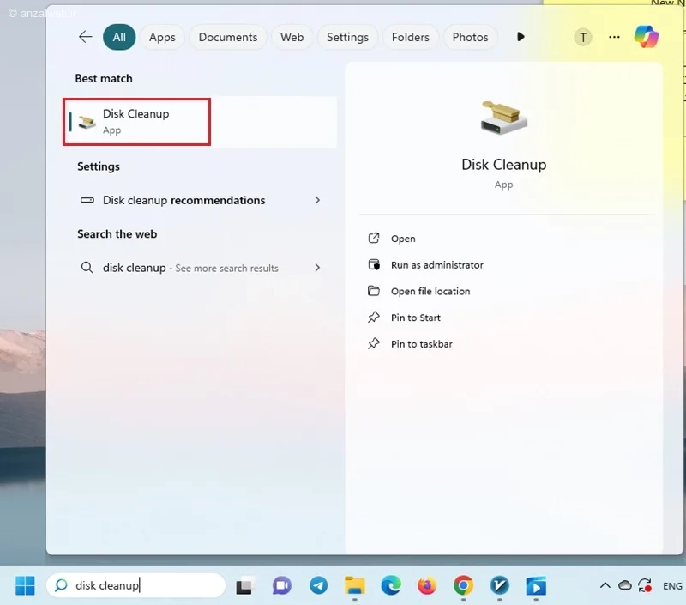The width and height of the screenshot is (686, 605).
Task: Click the back arrow in the search header
Action: (x=85, y=37)
